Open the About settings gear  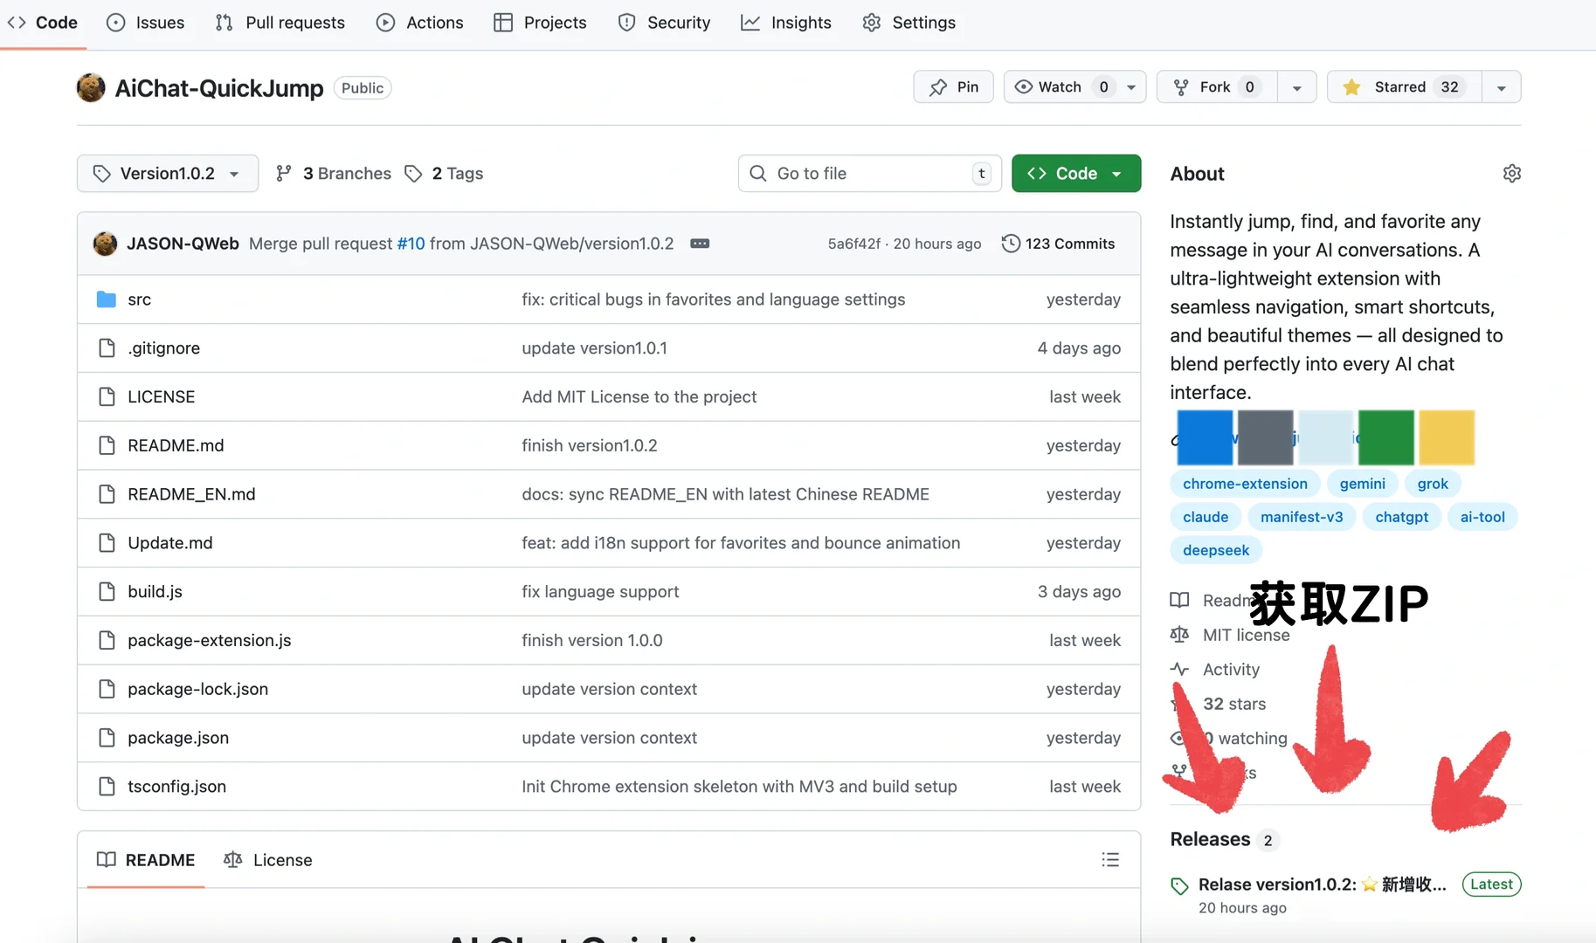[1512, 174]
